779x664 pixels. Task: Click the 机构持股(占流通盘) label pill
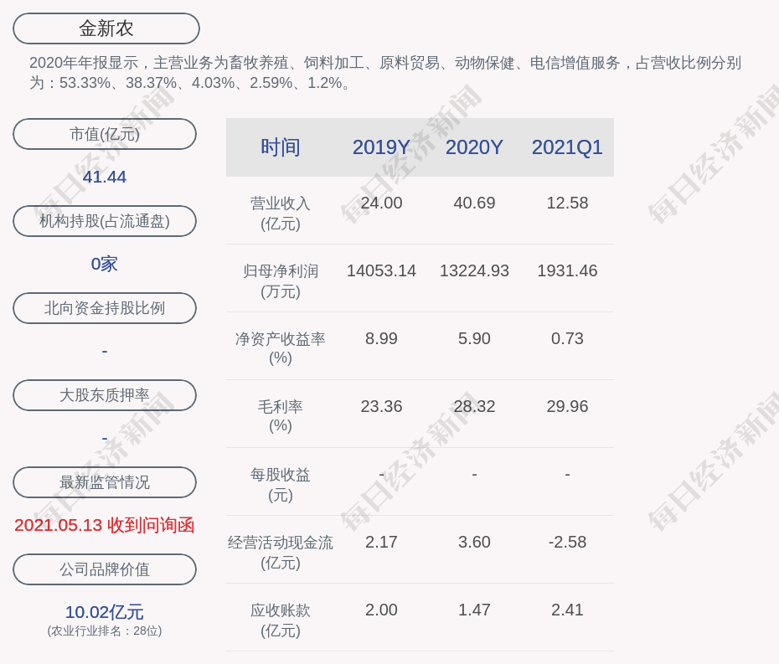pos(105,221)
